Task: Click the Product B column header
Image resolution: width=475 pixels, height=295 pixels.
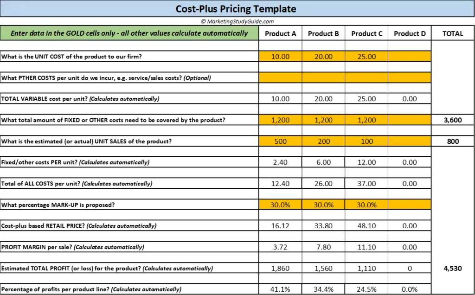Action: click(x=323, y=33)
